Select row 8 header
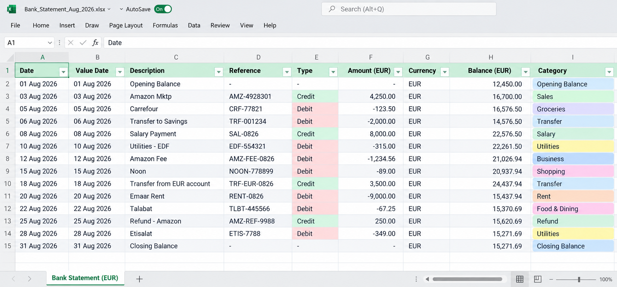The width and height of the screenshot is (617, 287). [7, 159]
